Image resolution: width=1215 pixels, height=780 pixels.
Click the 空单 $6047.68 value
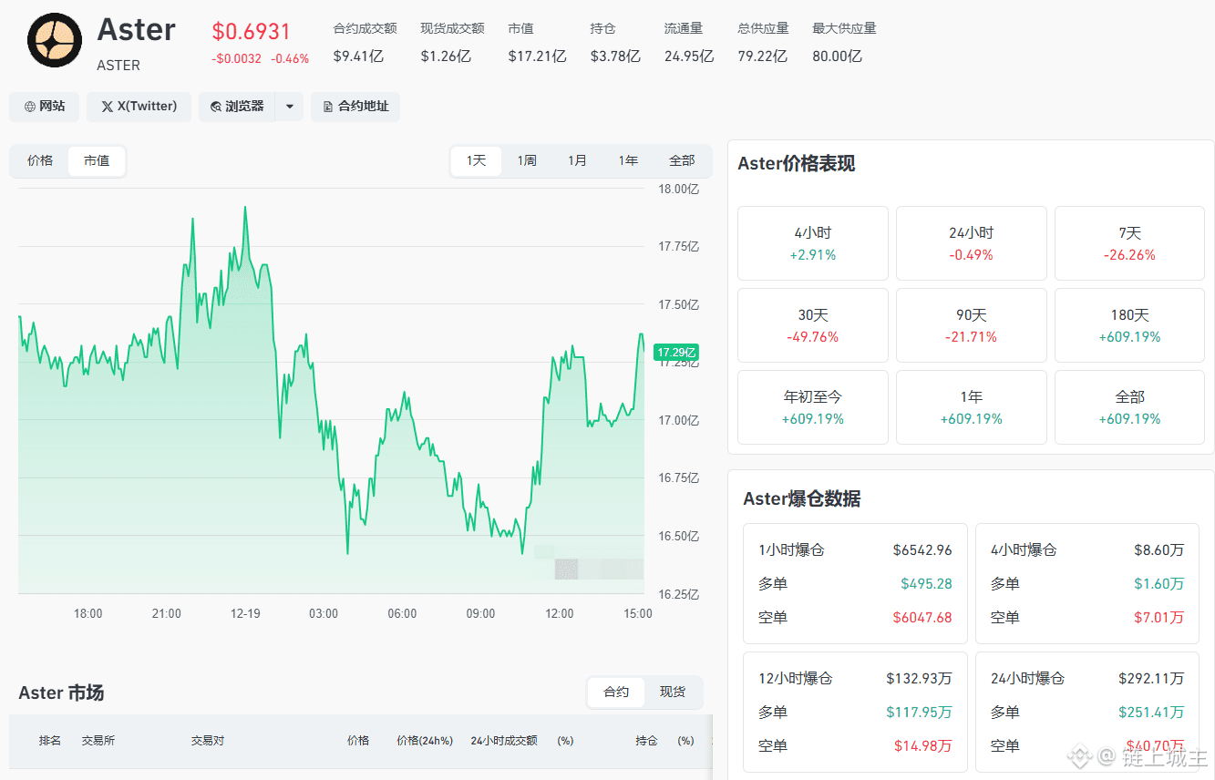coord(922,618)
